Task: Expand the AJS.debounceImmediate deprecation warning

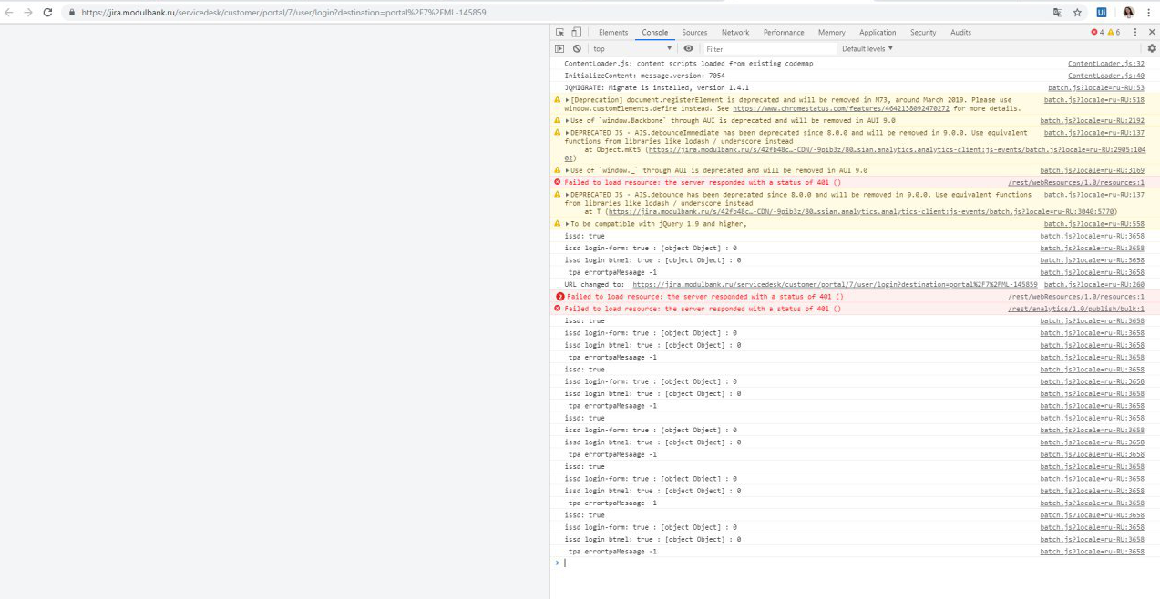Action: [568, 132]
